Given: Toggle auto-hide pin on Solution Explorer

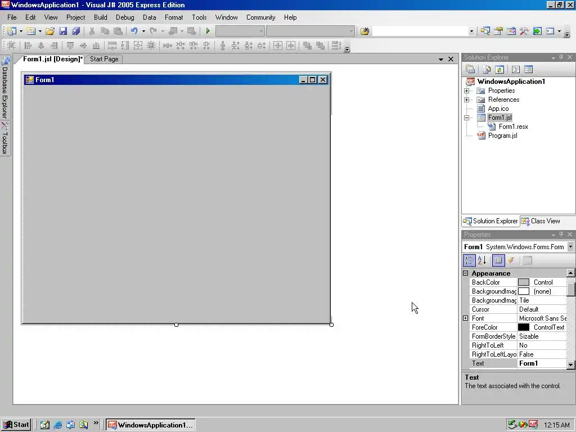Looking at the screenshot, I should coord(561,57).
